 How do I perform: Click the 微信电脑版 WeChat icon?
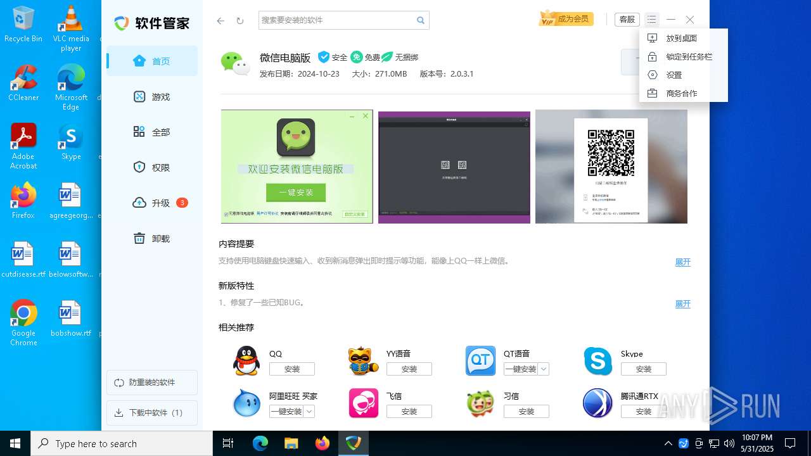tap(235, 63)
